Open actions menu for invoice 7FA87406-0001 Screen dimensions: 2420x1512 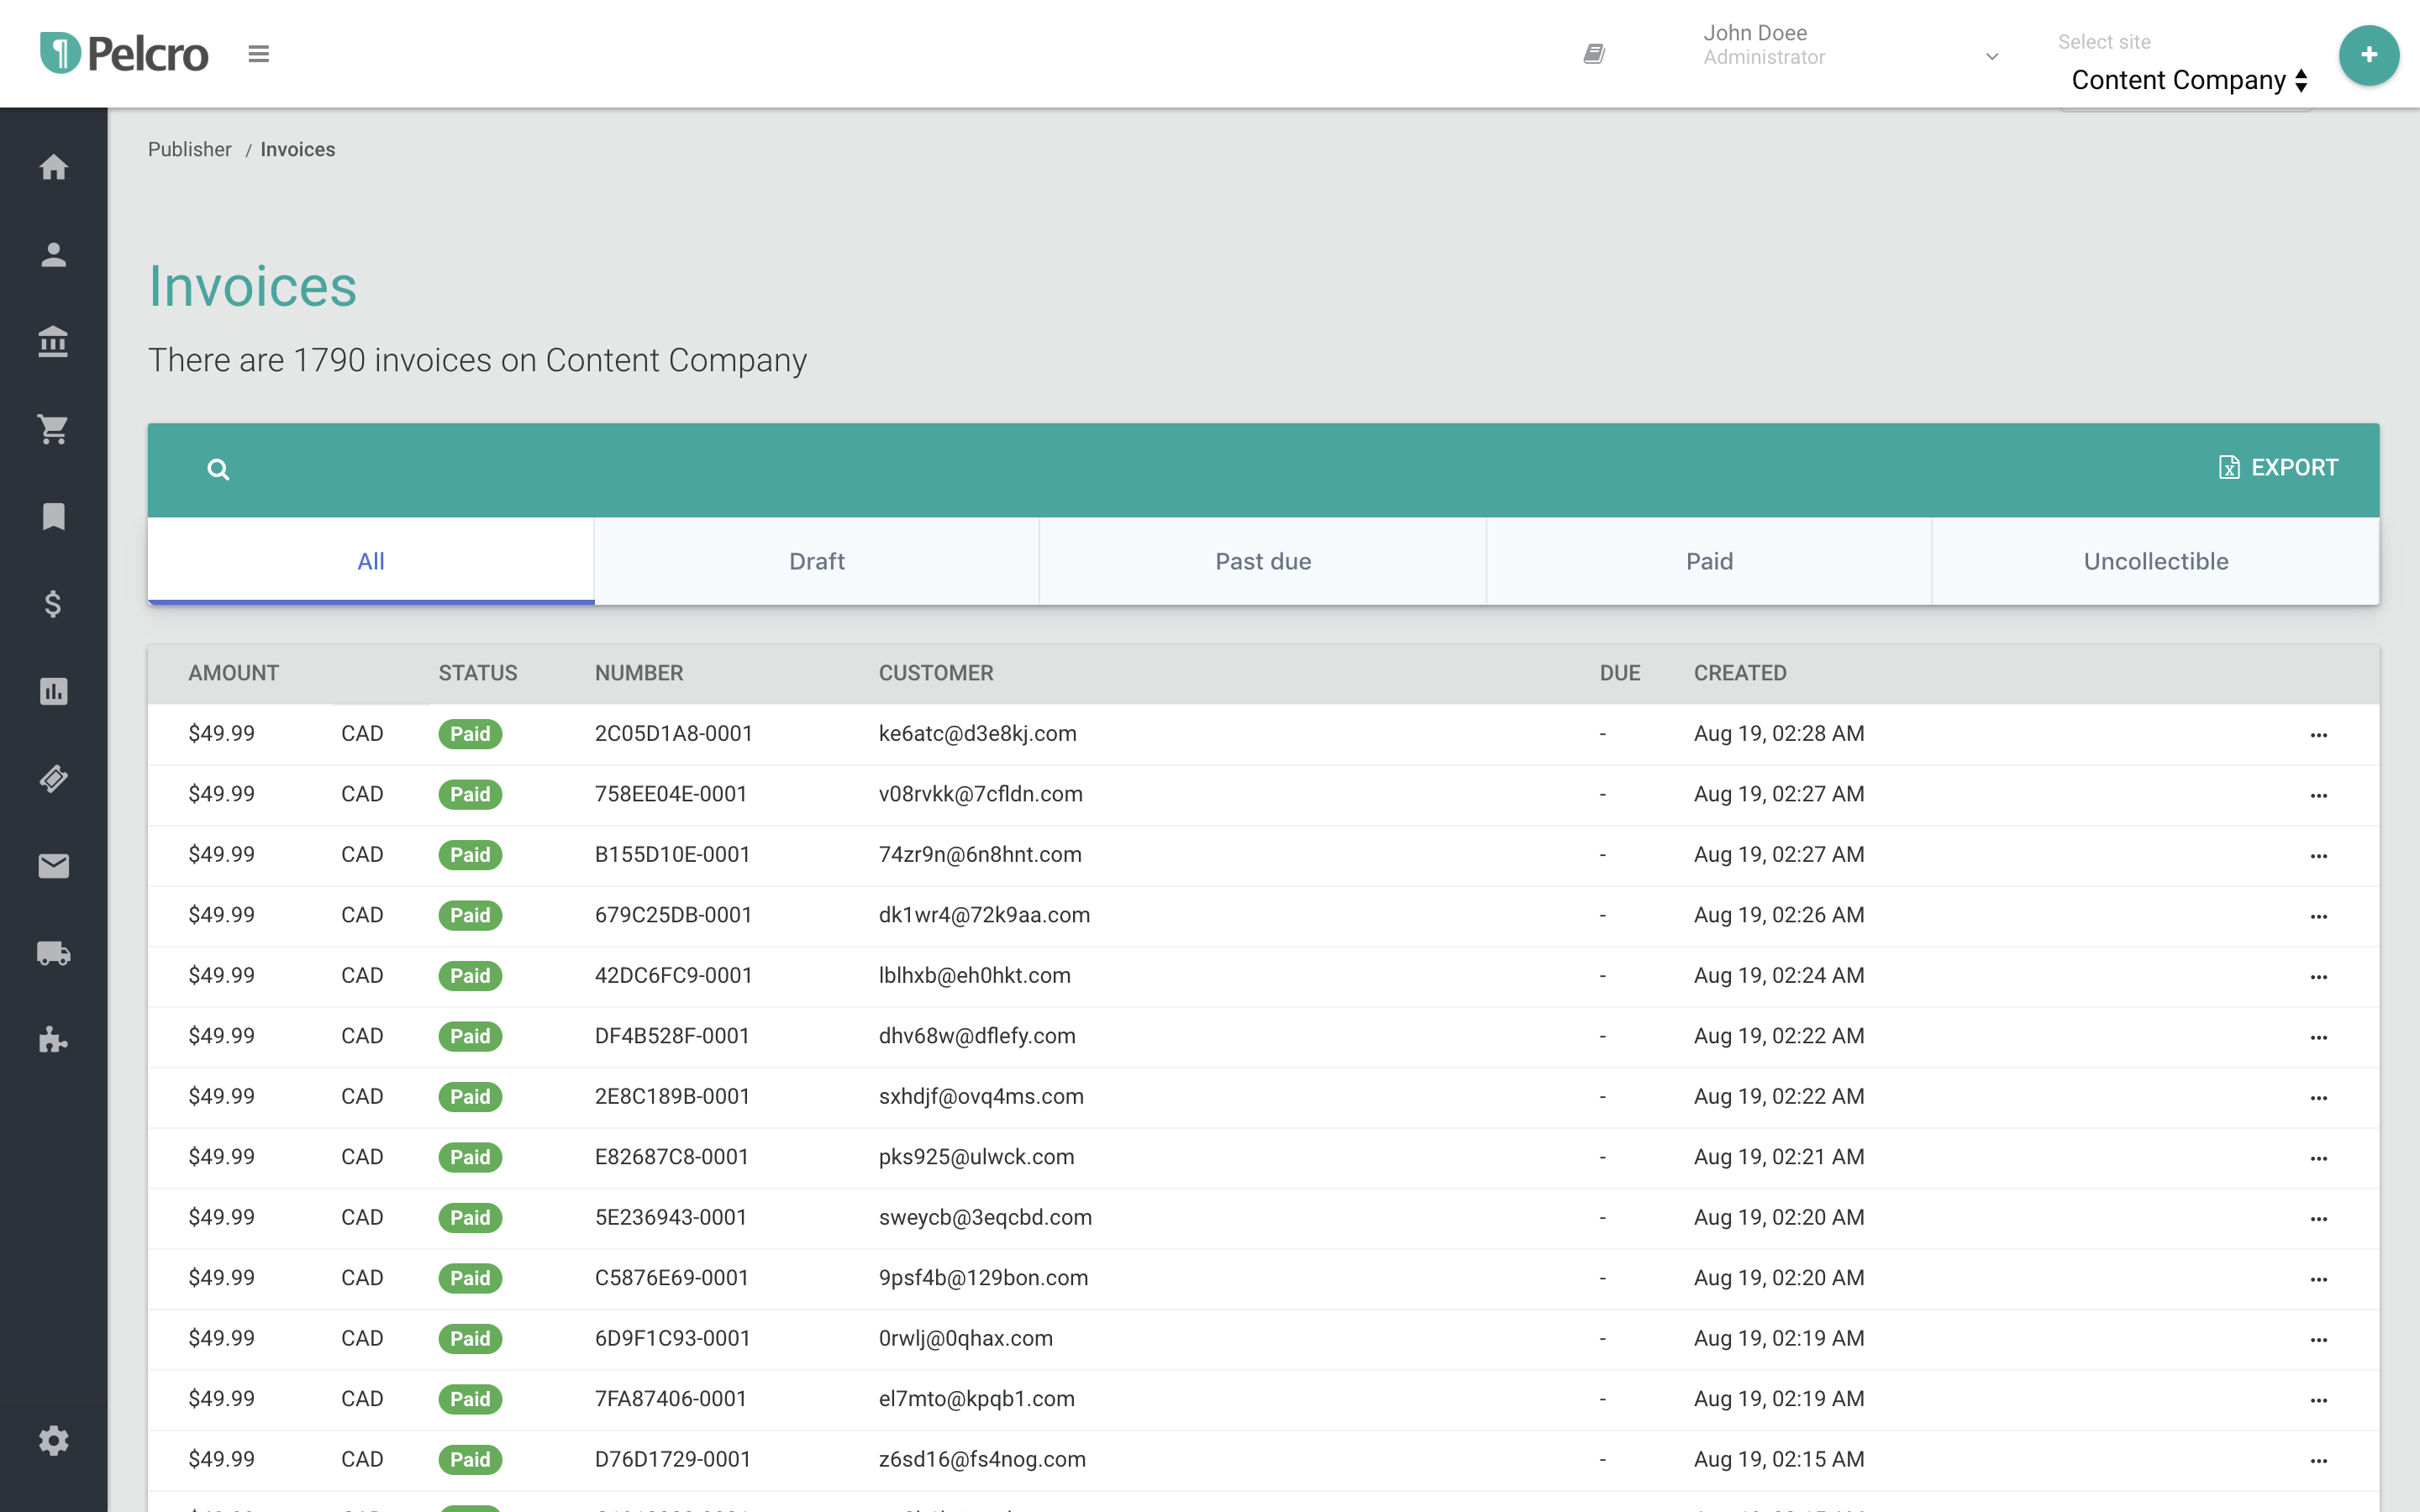point(2319,1401)
